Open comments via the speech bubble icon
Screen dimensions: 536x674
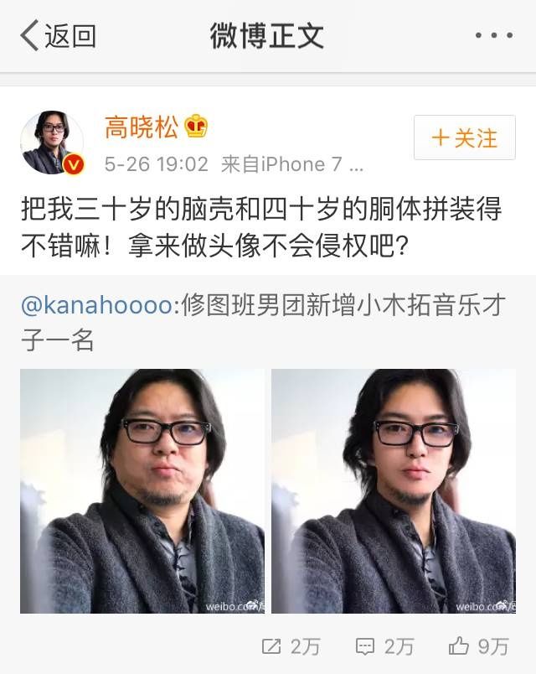pyautogui.click(x=365, y=646)
